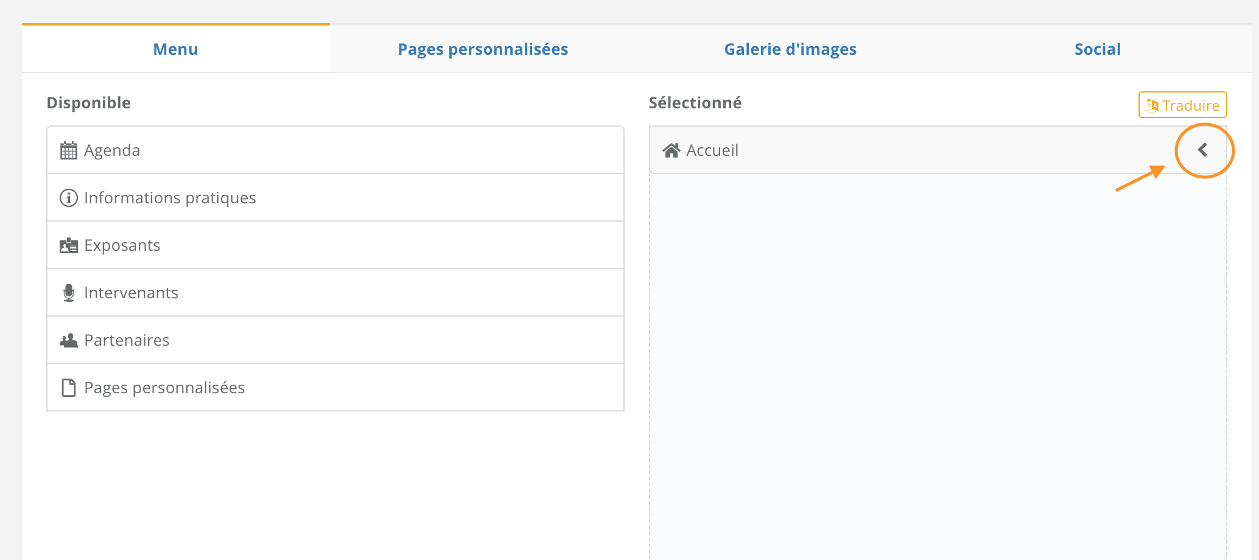
Task: Select the Agenda available item
Action: 335,150
